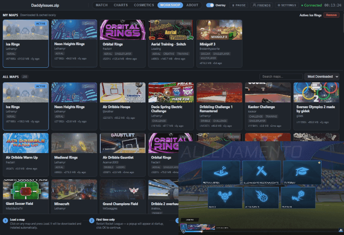Expand the Most Downloaded sort dropdown
344x235 pixels.
pyautogui.click(x=322, y=77)
